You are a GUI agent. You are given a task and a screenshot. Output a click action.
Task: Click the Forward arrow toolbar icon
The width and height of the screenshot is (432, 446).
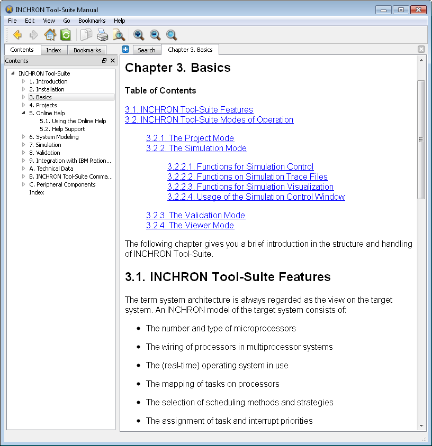tap(34, 35)
